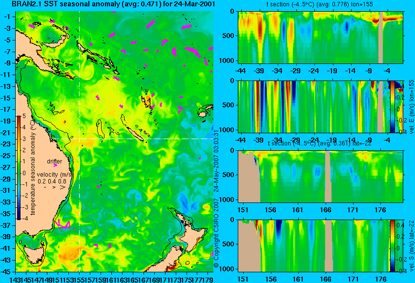Click the 0 value on the anomaly color bar
This screenshot has height=283, width=415.
click(24, 173)
